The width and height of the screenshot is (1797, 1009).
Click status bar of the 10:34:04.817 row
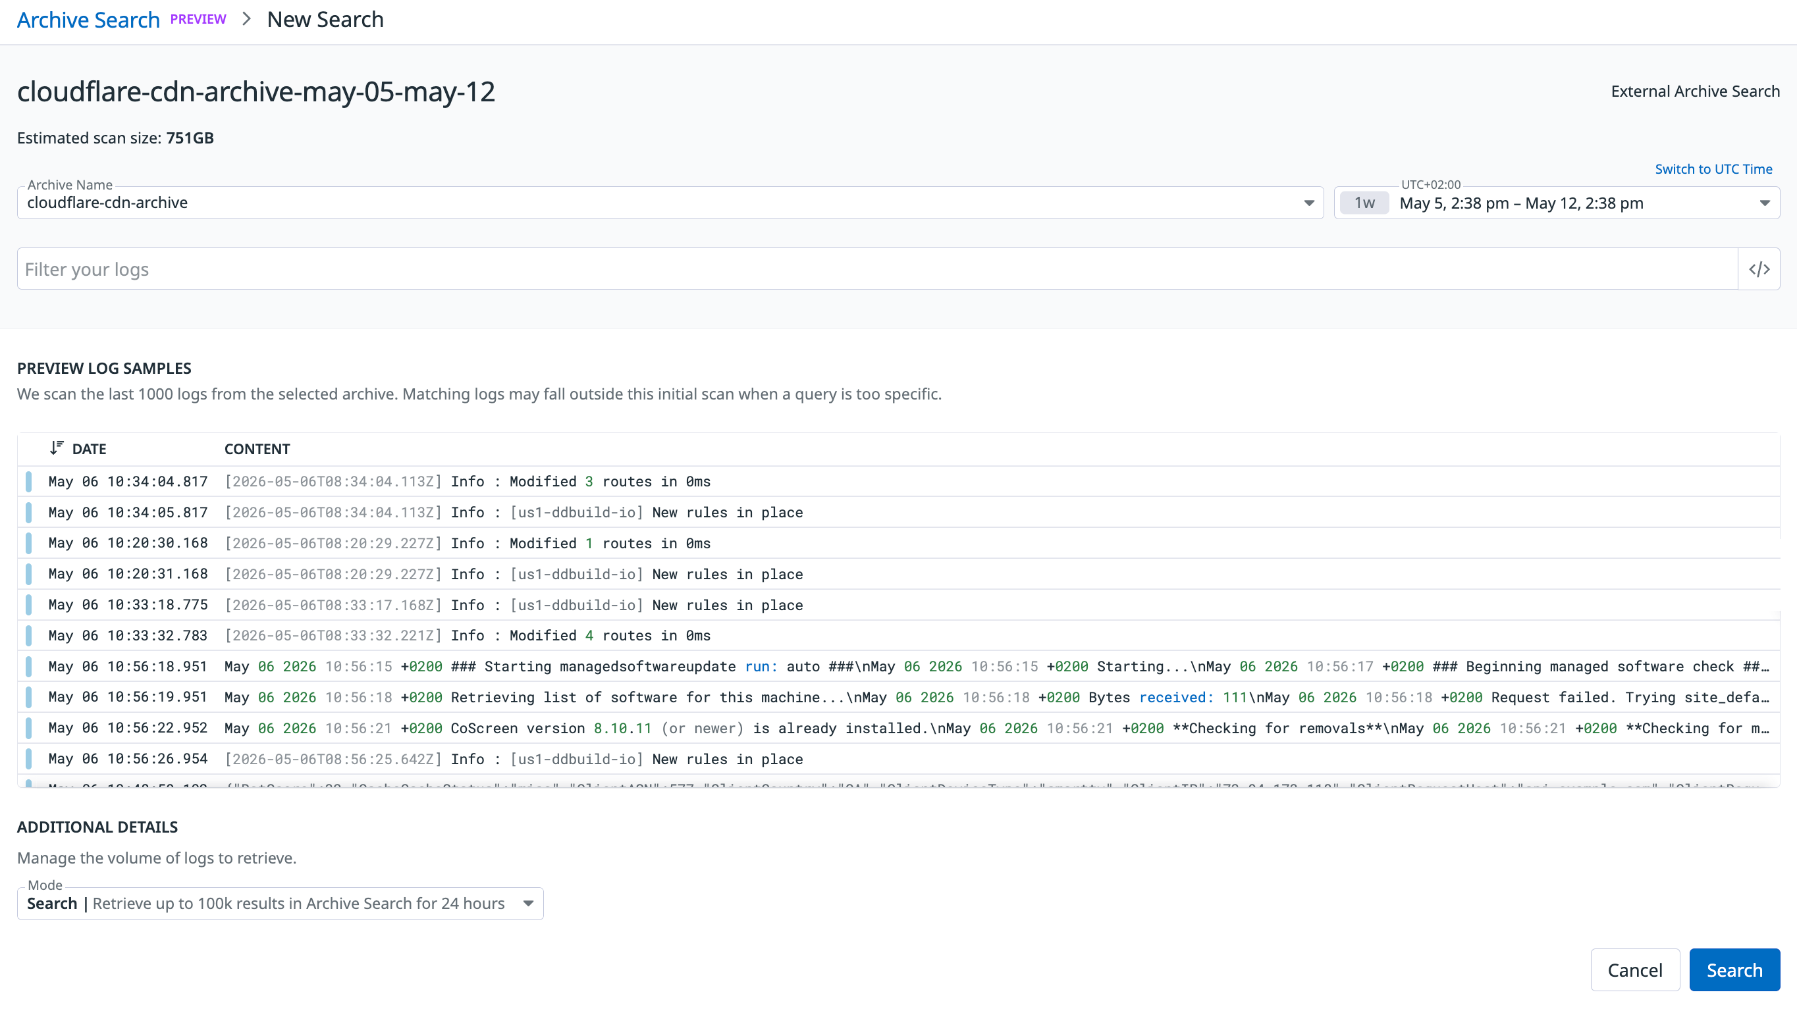click(28, 481)
